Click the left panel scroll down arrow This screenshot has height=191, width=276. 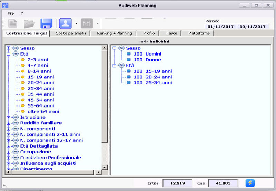coord(105,166)
